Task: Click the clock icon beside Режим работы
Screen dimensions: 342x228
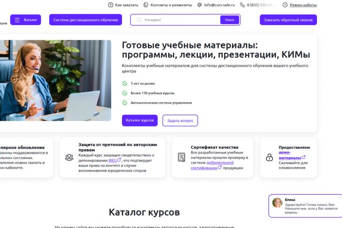Action: (285, 5)
